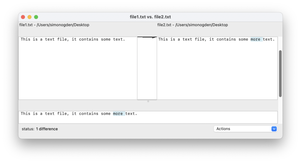Viewport: 301px width, 163px height.
Task: Click the blue chevron on Actions popup
Action: pyautogui.click(x=274, y=129)
